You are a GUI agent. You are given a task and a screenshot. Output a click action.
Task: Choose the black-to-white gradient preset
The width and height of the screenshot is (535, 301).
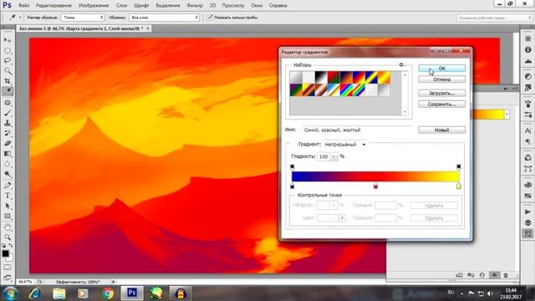(x=321, y=78)
